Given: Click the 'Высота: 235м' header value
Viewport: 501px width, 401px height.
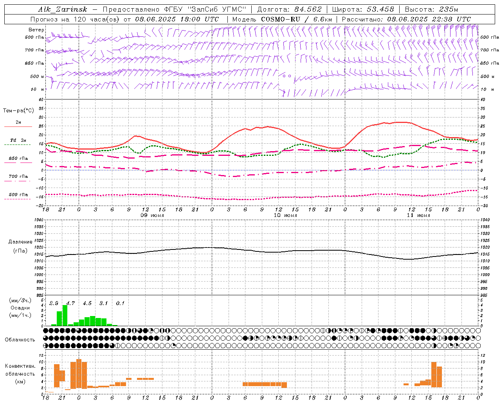Looking at the screenshot, I should click(x=431, y=9).
